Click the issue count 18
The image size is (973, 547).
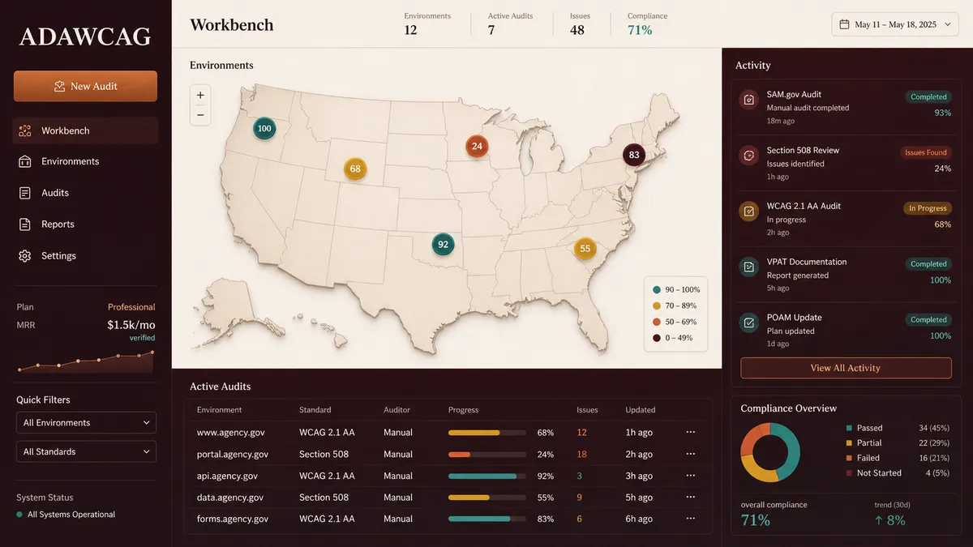pos(581,455)
